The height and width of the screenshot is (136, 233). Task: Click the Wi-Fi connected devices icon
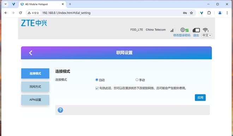[206, 30]
